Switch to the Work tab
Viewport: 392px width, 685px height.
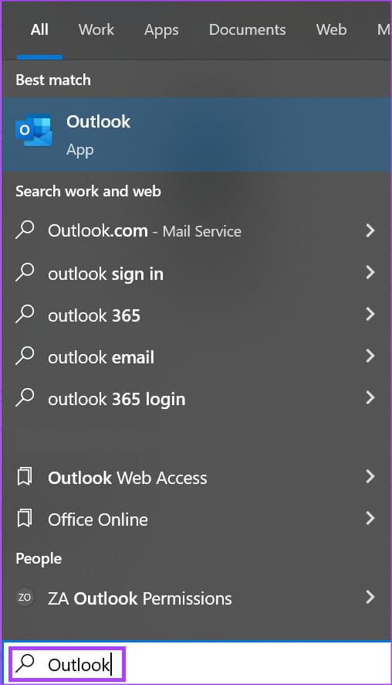(96, 29)
